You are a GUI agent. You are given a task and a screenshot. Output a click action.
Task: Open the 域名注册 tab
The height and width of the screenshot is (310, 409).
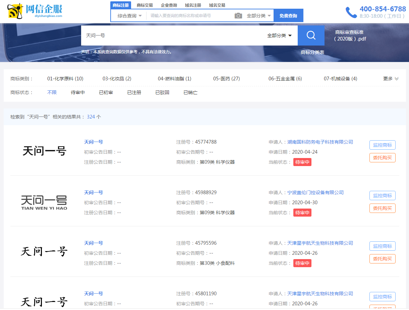click(x=193, y=5)
